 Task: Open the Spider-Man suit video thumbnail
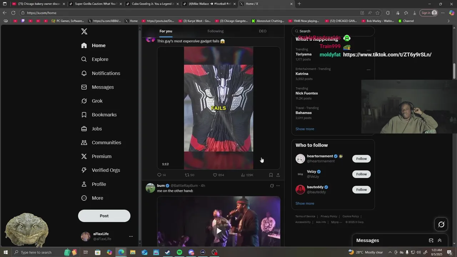[x=219, y=108]
